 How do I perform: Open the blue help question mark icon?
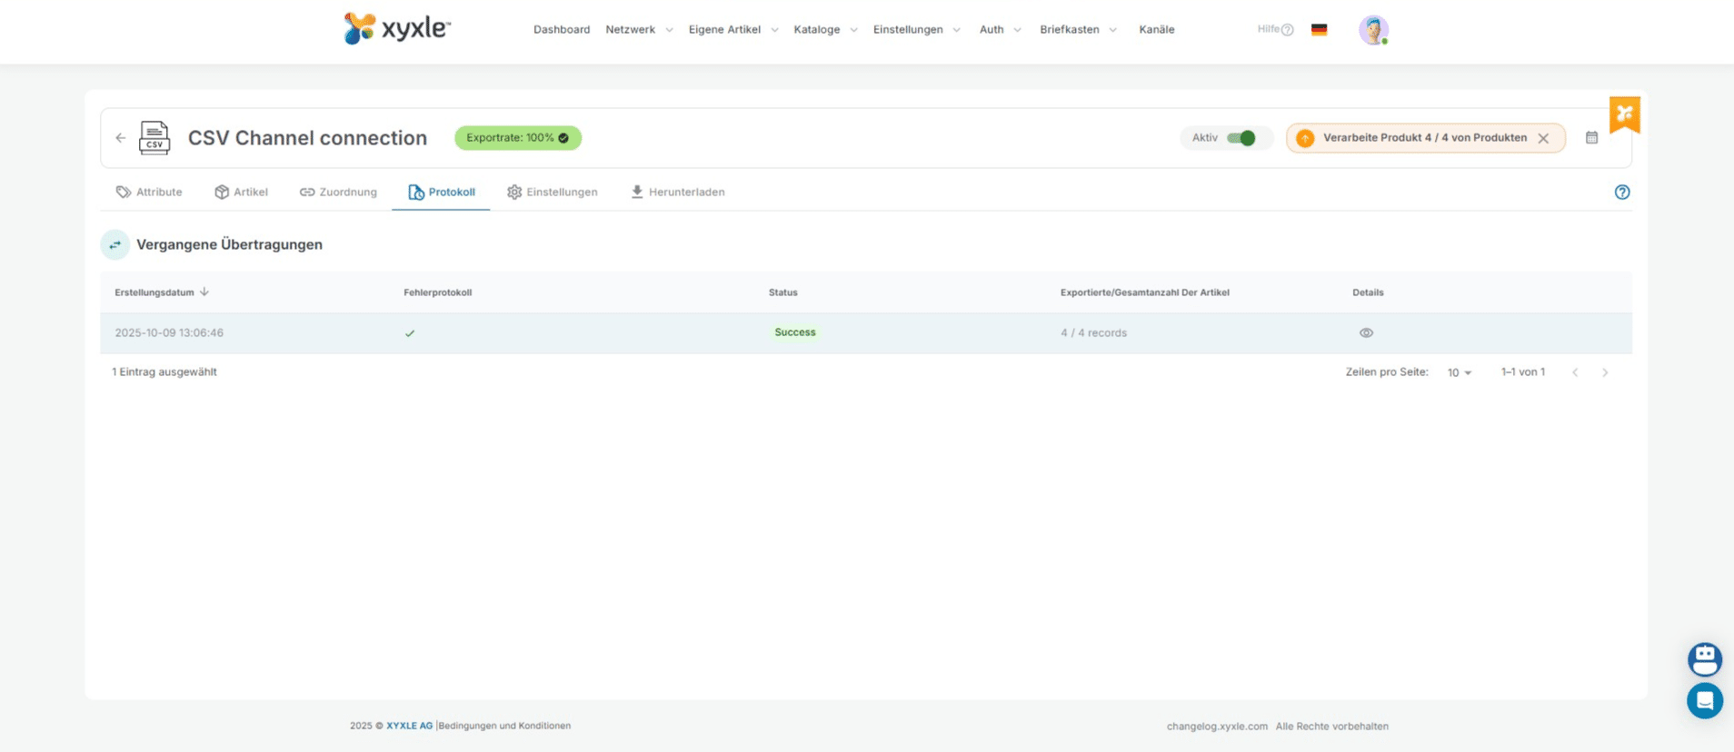pyautogui.click(x=1621, y=193)
